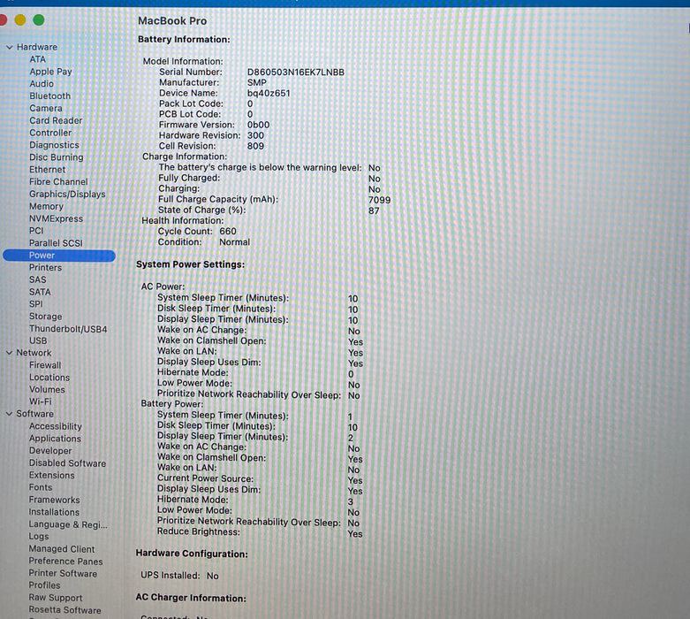The height and width of the screenshot is (619, 690).
Task: Select Card Reader in the sidebar
Action: pos(56,120)
